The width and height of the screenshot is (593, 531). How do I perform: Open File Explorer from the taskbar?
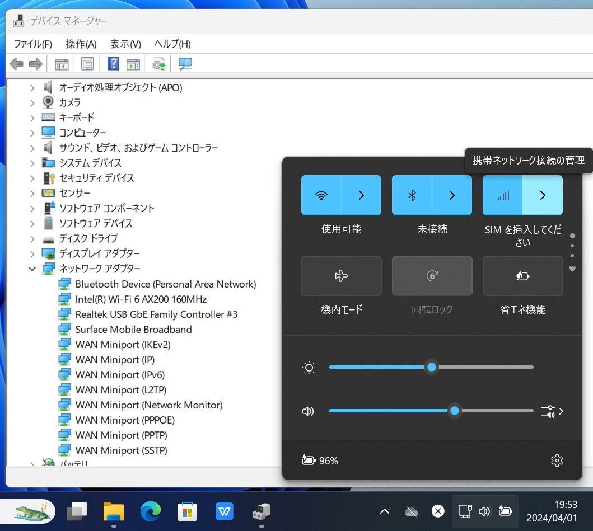113,511
